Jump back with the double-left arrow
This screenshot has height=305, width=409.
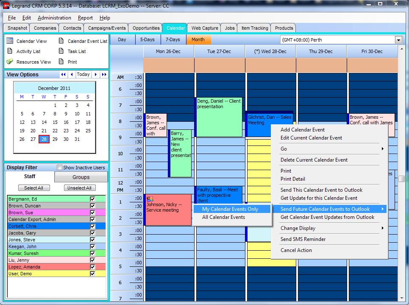click(x=63, y=74)
